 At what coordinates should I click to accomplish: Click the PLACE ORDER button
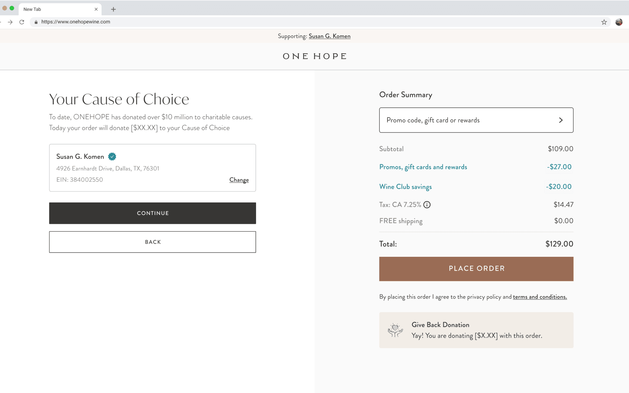click(476, 269)
